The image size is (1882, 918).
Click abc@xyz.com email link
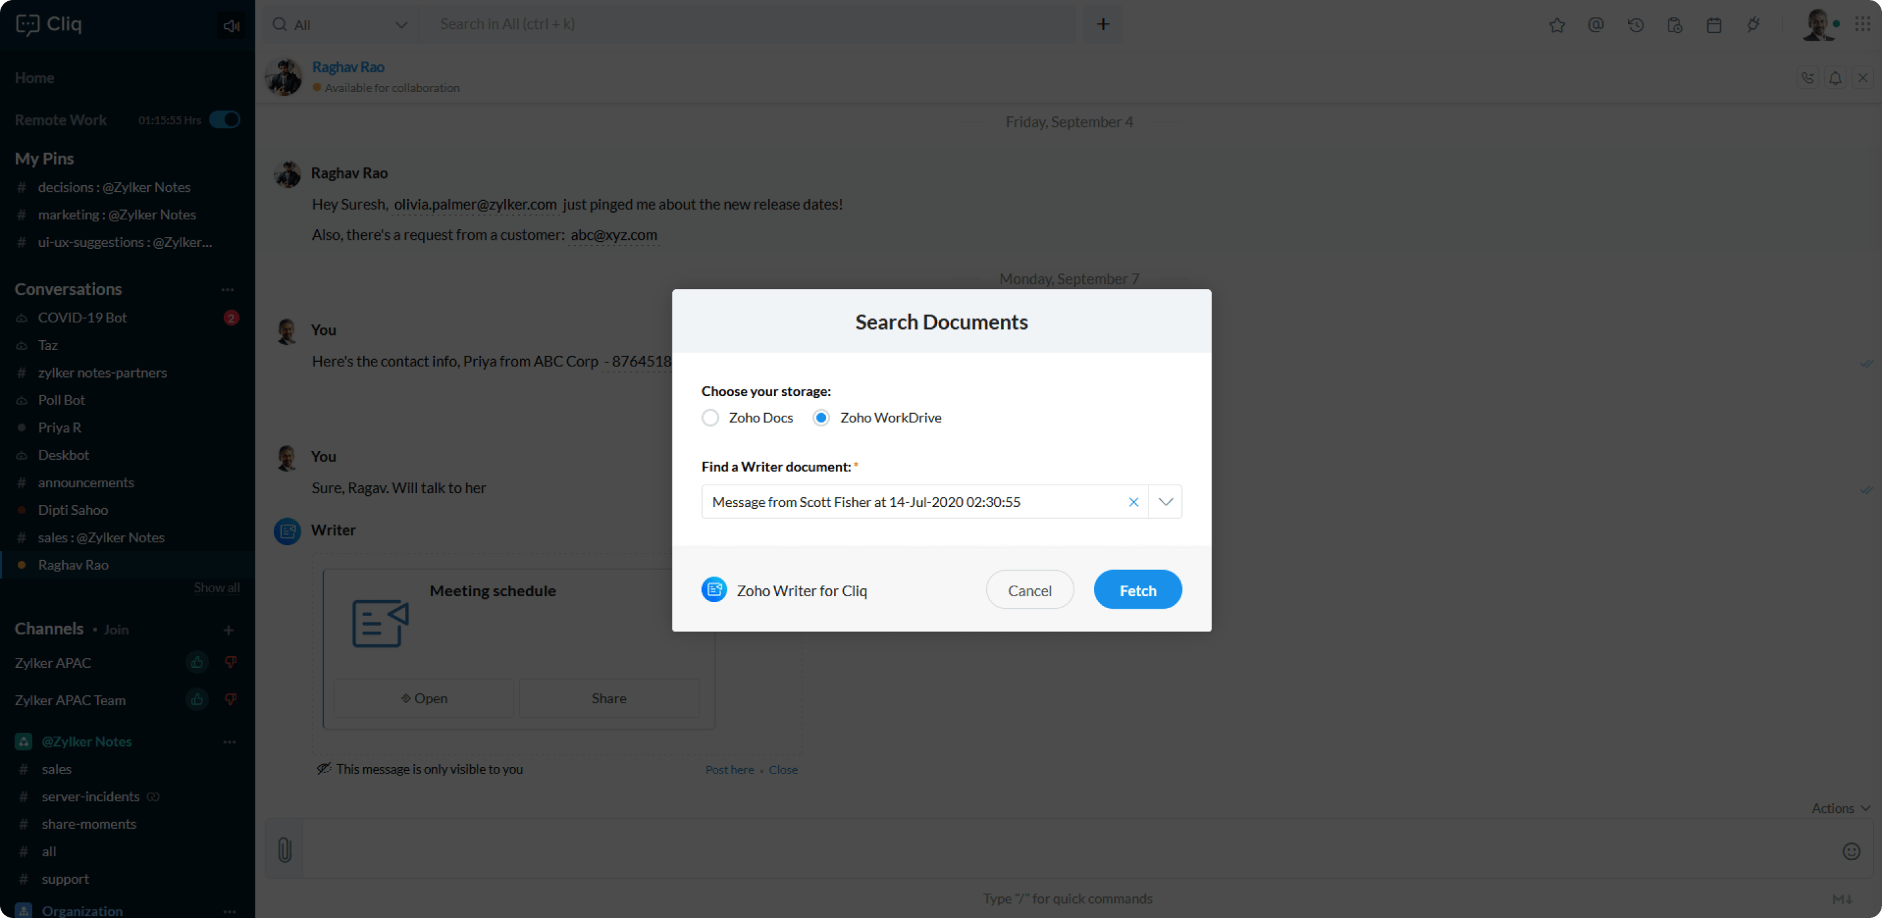[614, 235]
